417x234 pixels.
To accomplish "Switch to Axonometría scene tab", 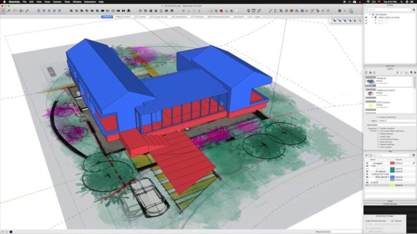I will (238, 17).
